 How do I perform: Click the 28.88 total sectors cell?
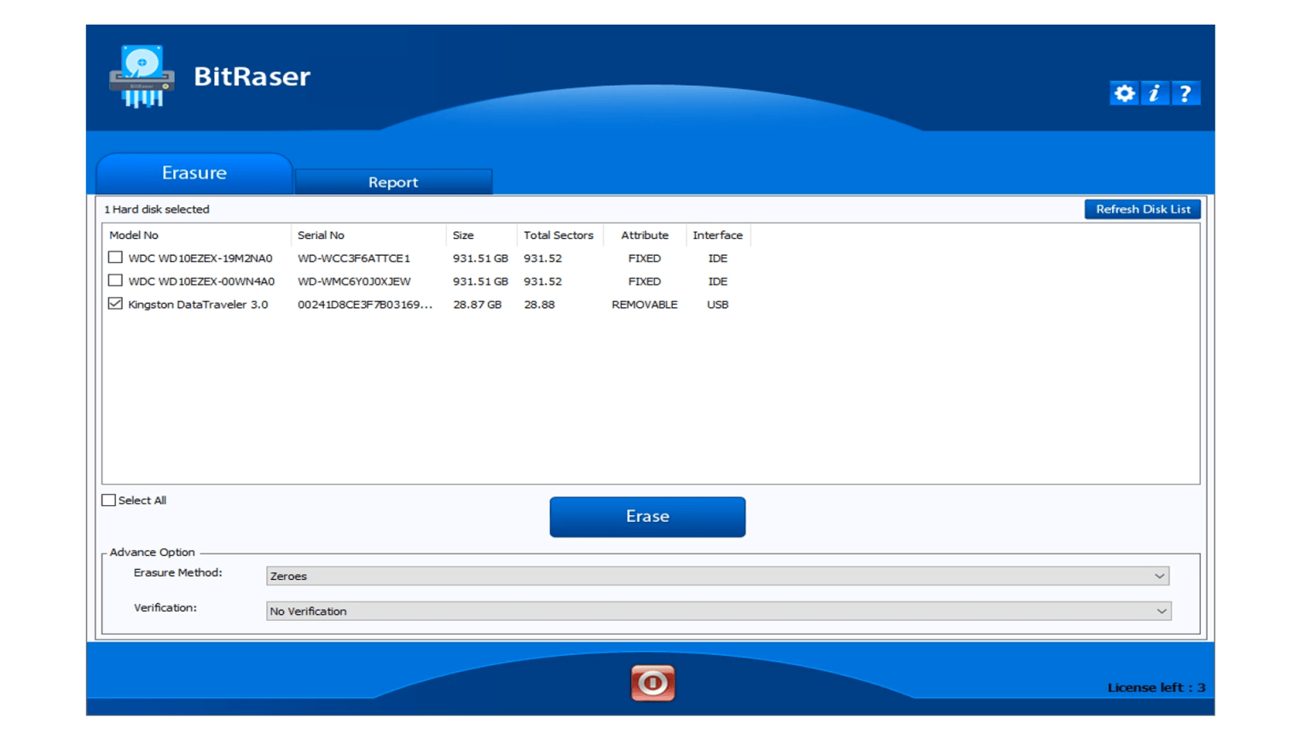point(539,305)
